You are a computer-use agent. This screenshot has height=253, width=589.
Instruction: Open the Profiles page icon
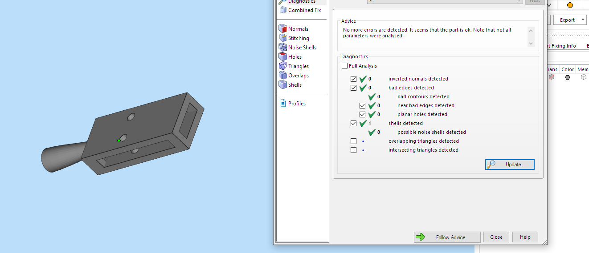point(283,104)
